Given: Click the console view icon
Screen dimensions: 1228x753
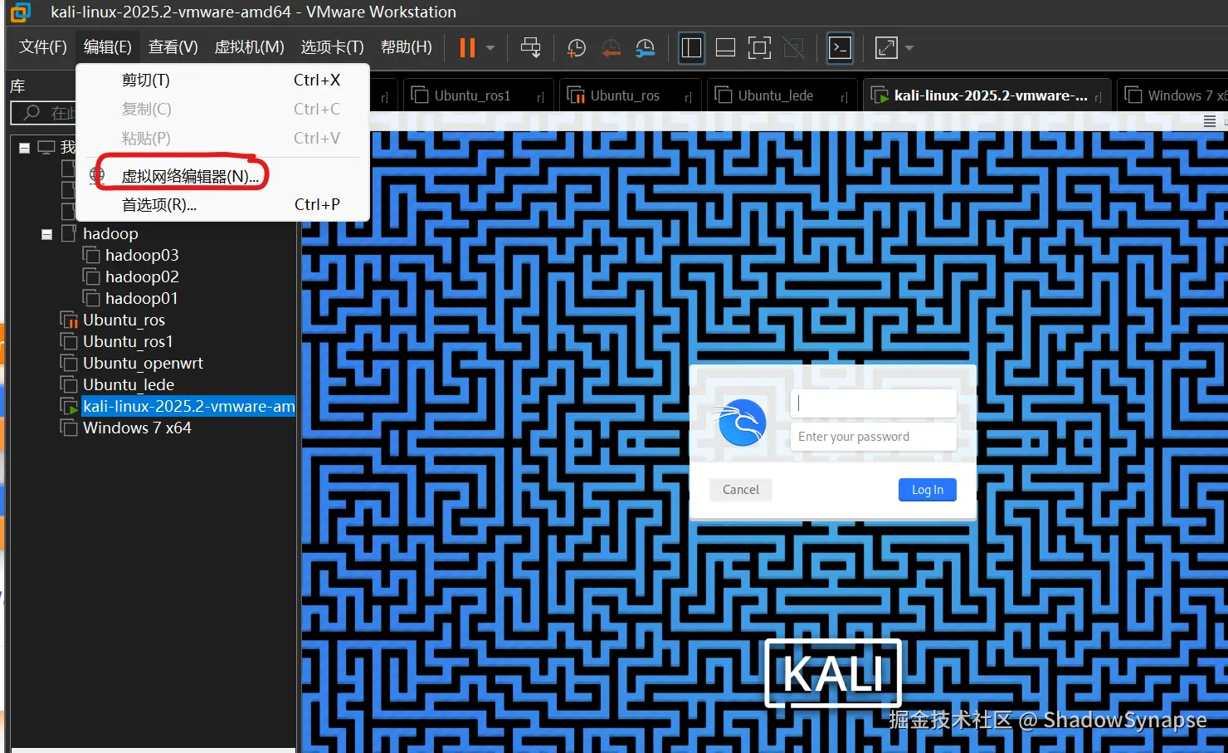Looking at the screenshot, I should point(840,48).
